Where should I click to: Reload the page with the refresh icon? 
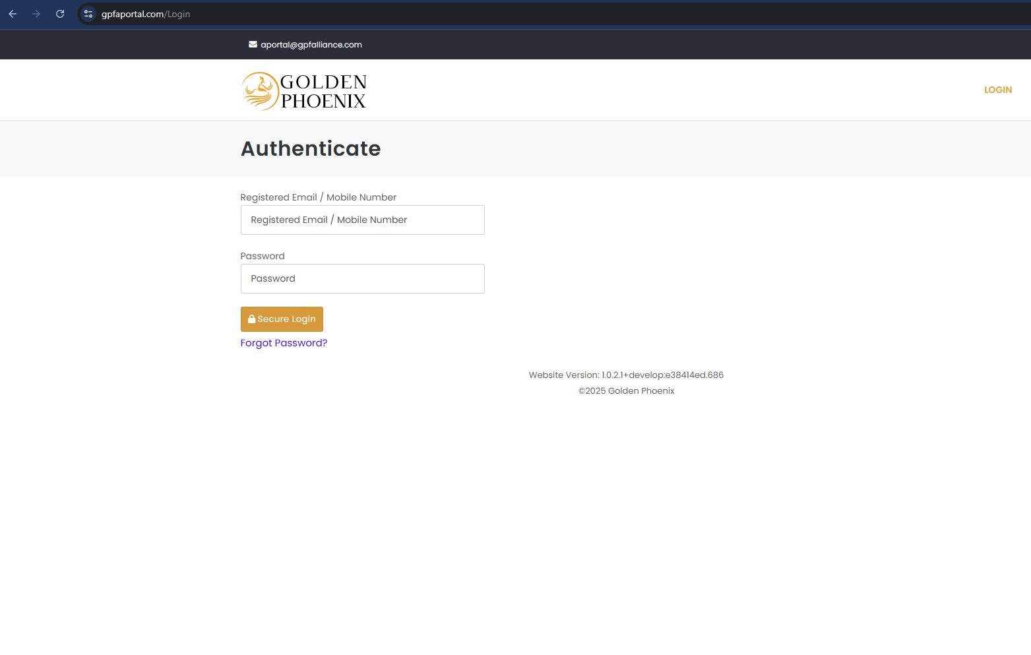pos(60,14)
